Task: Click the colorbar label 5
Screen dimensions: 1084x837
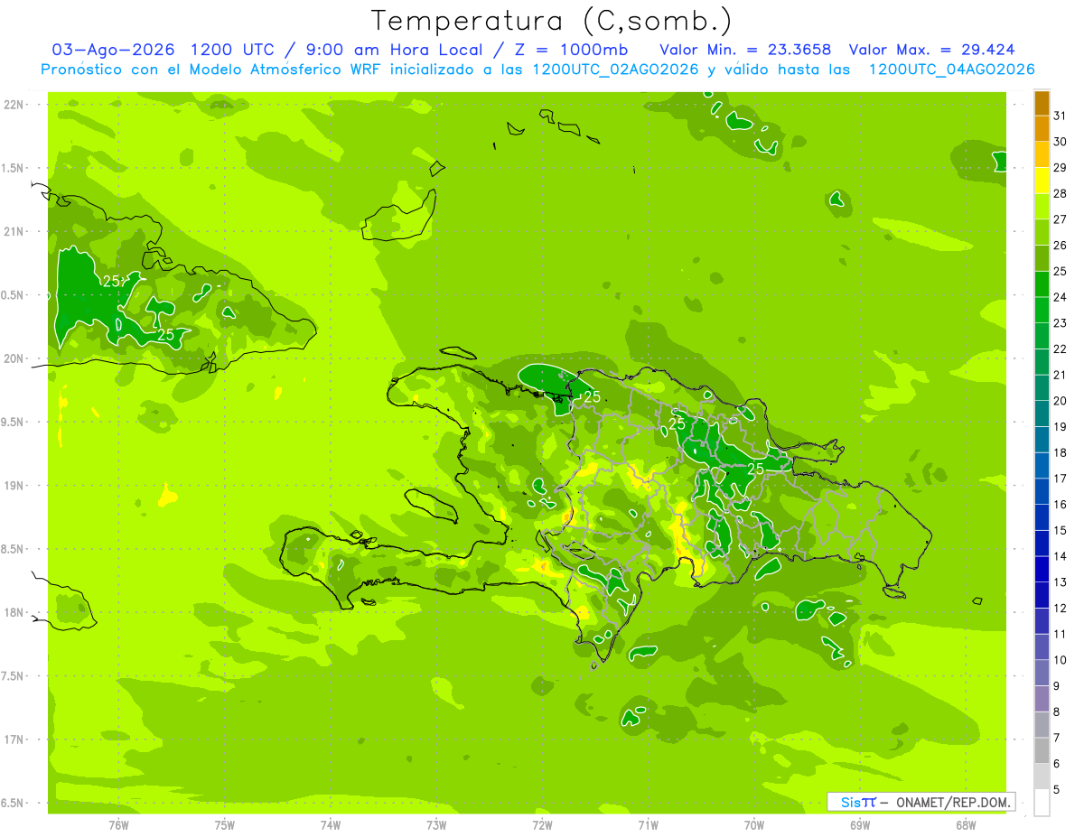Action: (1057, 789)
